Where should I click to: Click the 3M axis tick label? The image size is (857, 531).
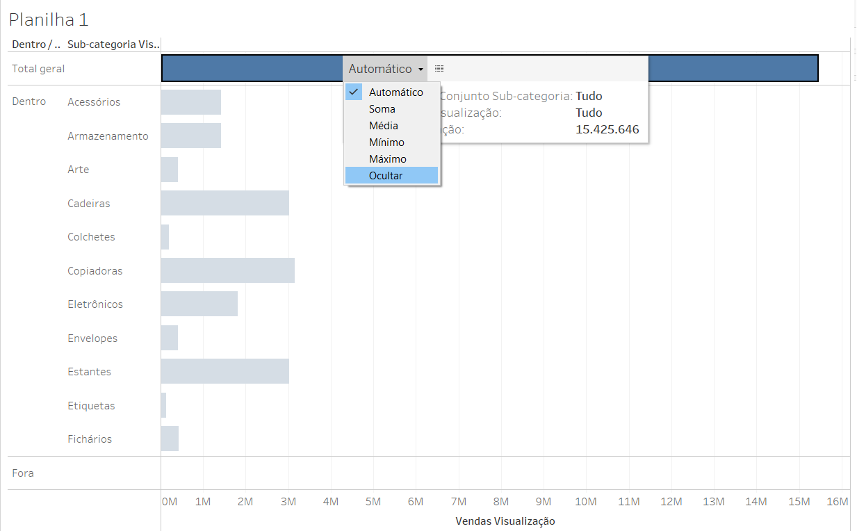click(288, 501)
